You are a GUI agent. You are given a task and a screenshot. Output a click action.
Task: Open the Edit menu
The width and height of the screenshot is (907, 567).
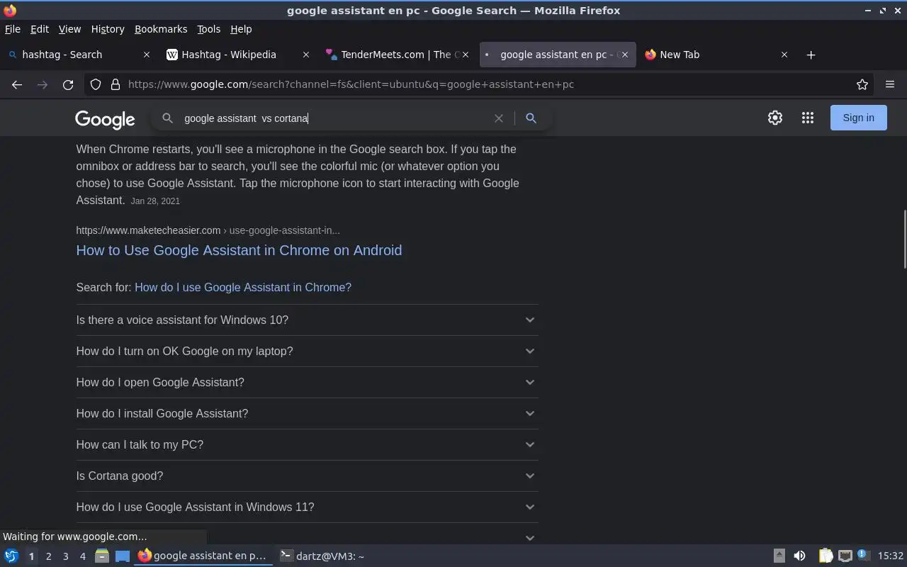[x=40, y=29]
